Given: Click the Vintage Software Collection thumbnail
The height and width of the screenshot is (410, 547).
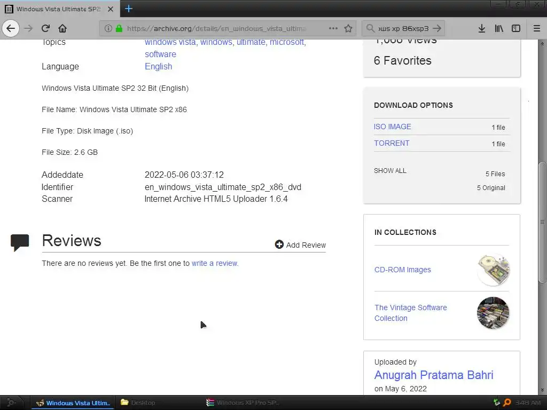Looking at the screenshot, I should click(493, 313).
